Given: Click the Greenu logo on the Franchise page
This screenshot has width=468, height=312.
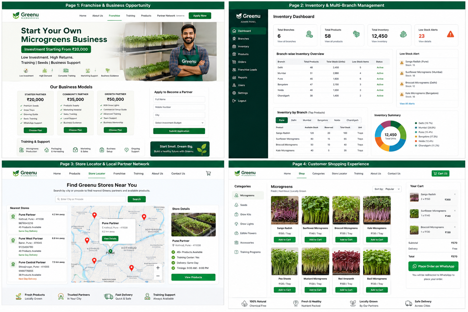Looking at the screenshot, I should tap(26, 16).
